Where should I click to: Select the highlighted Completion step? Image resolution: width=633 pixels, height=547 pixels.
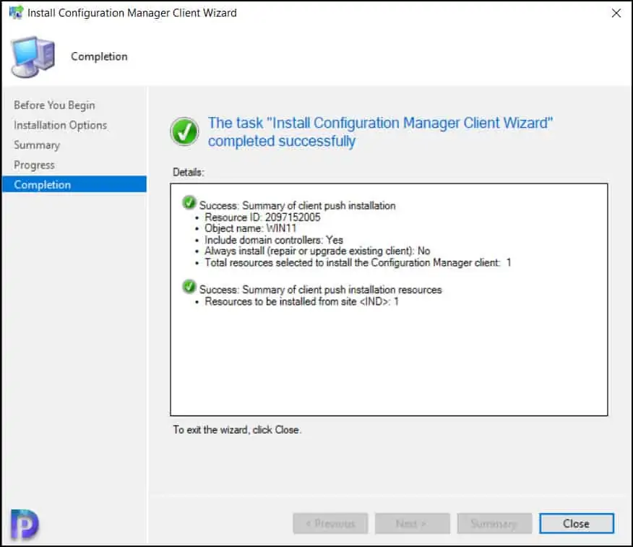pos(43,185)
